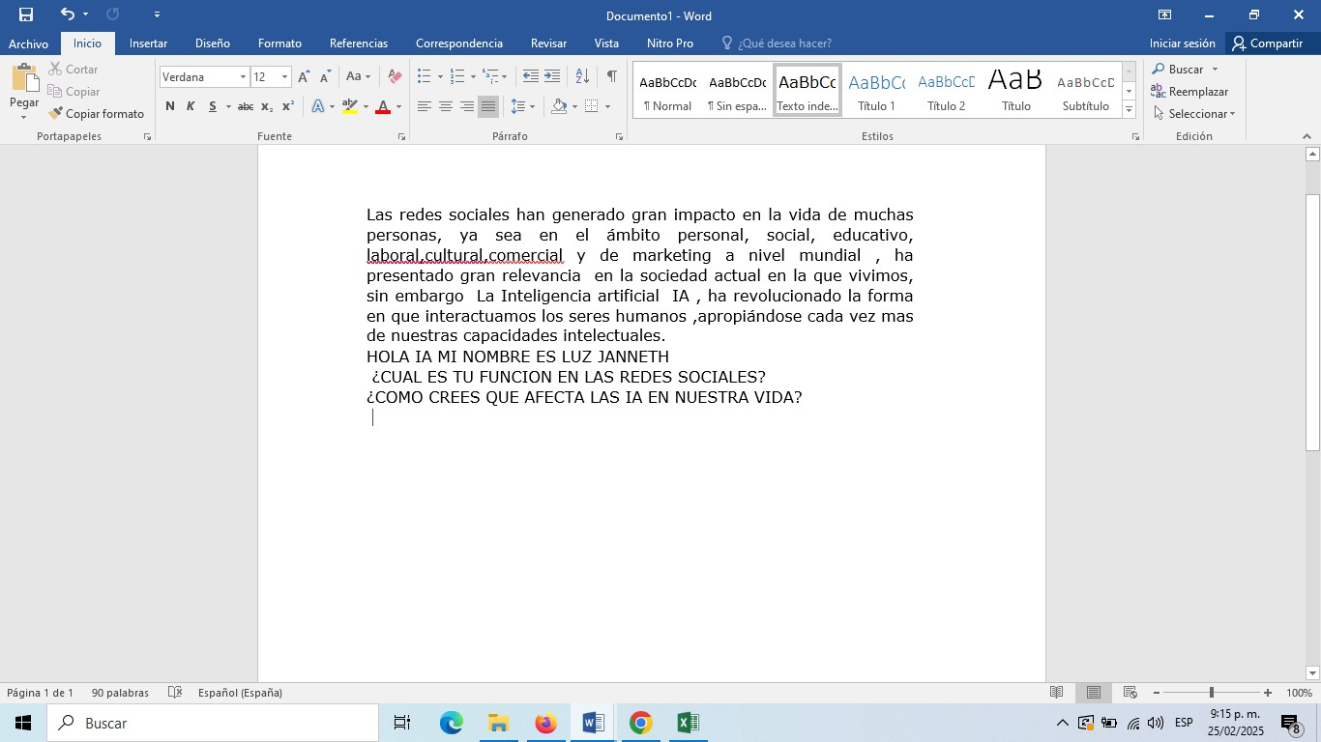Apply superscript formatting

[x=287, y=106]
